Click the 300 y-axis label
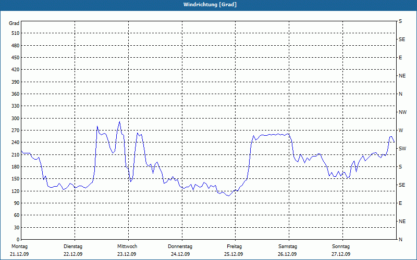417x260 pixels. [x=16, y=119]
